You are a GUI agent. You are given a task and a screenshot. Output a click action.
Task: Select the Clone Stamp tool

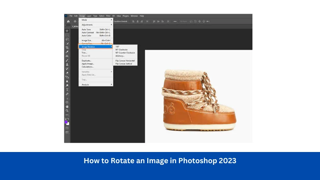click(67, 64)
